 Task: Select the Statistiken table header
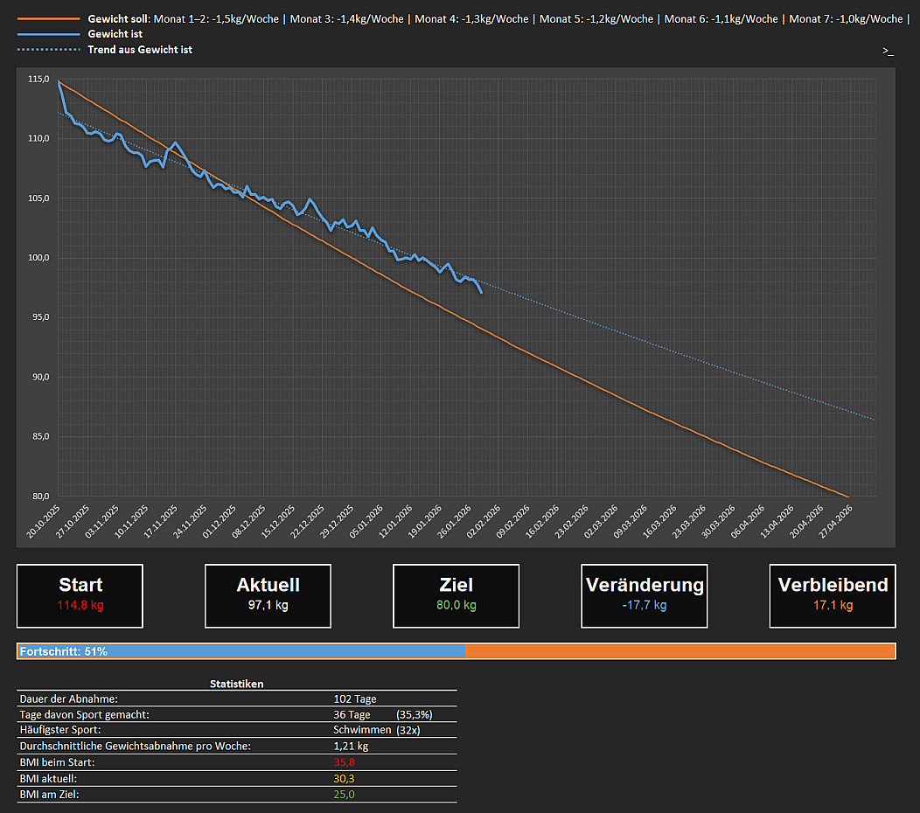click(x=236, y=684)
